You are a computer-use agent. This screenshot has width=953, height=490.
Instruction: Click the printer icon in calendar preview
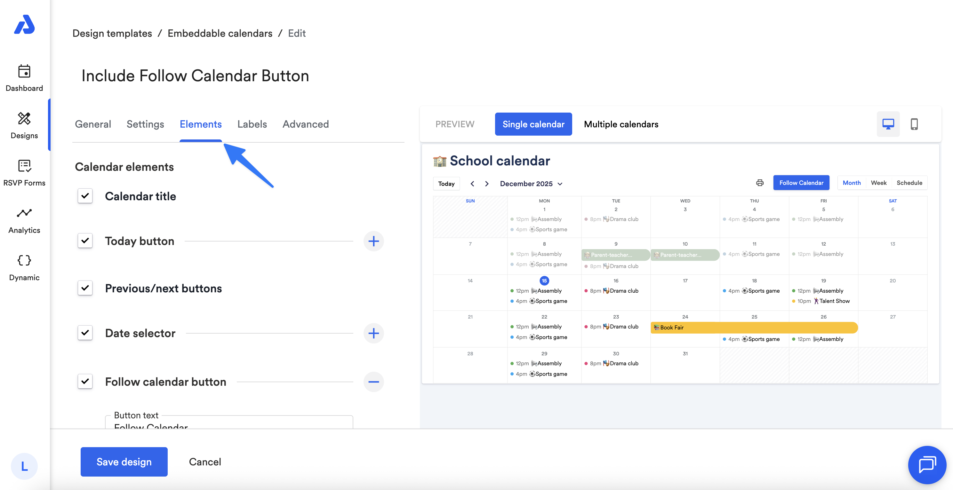tap(759, 183)
